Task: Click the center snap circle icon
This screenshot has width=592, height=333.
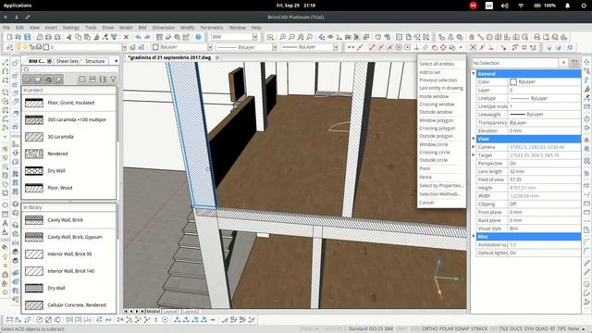Action: 399,47
